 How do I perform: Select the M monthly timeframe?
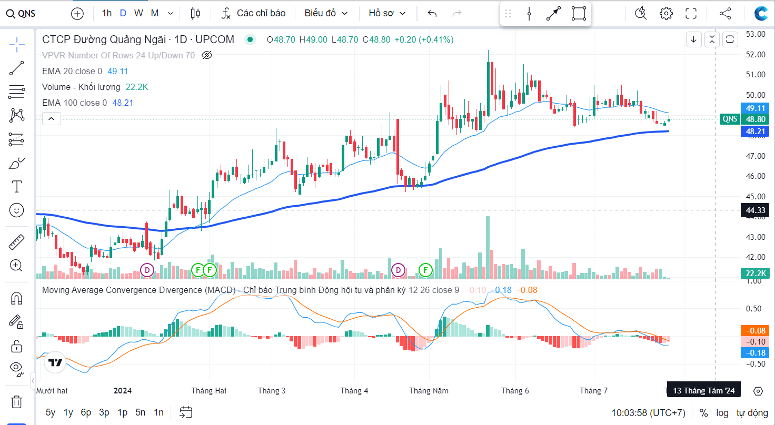pos(155,14)
